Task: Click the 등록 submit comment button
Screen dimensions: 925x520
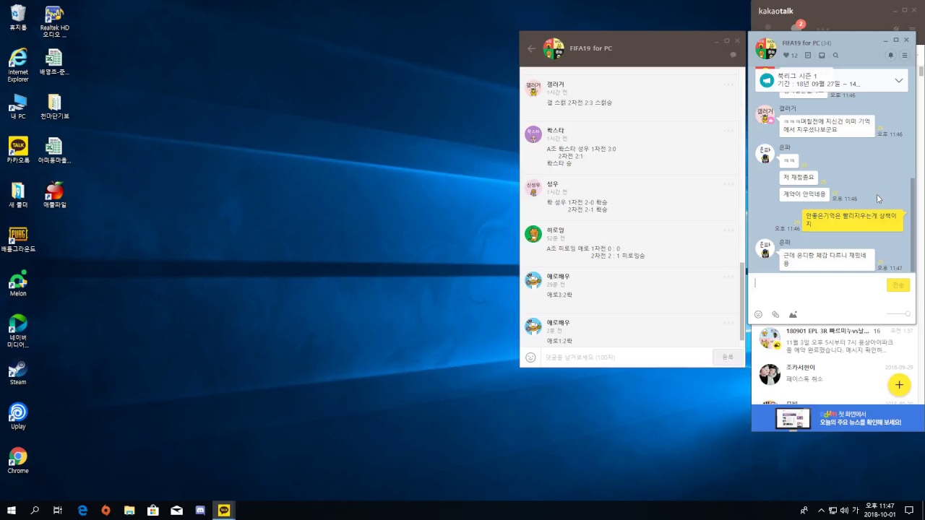Action: pyautogui.click(x=728, y=357)
